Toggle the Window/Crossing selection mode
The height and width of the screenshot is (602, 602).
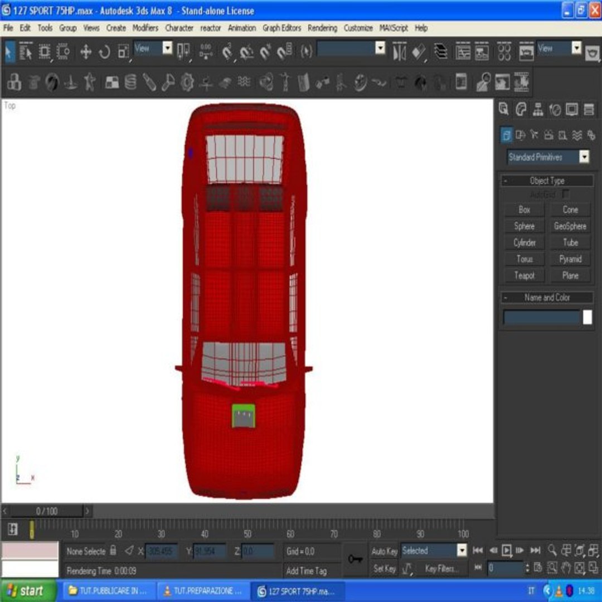[x=64, y=52]
